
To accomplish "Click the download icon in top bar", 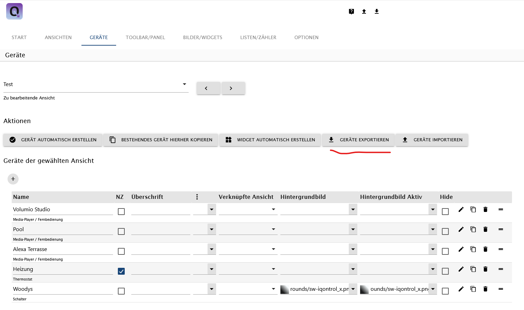I will 377,12.
